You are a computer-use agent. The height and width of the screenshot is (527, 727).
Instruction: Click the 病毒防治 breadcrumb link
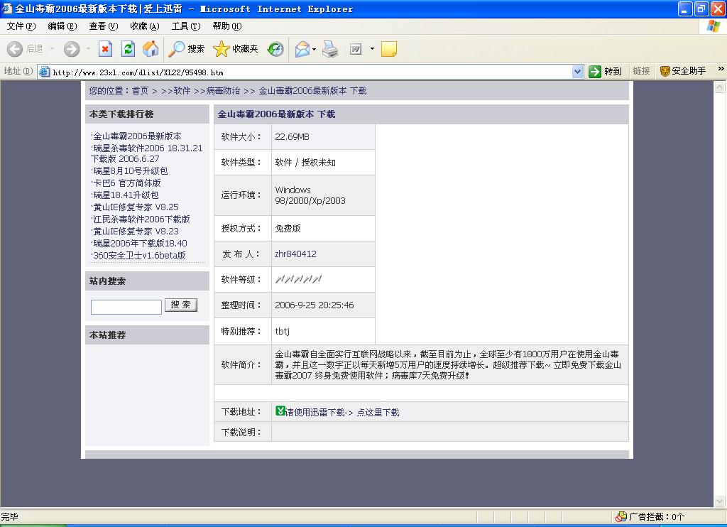(x=223, y=90)
